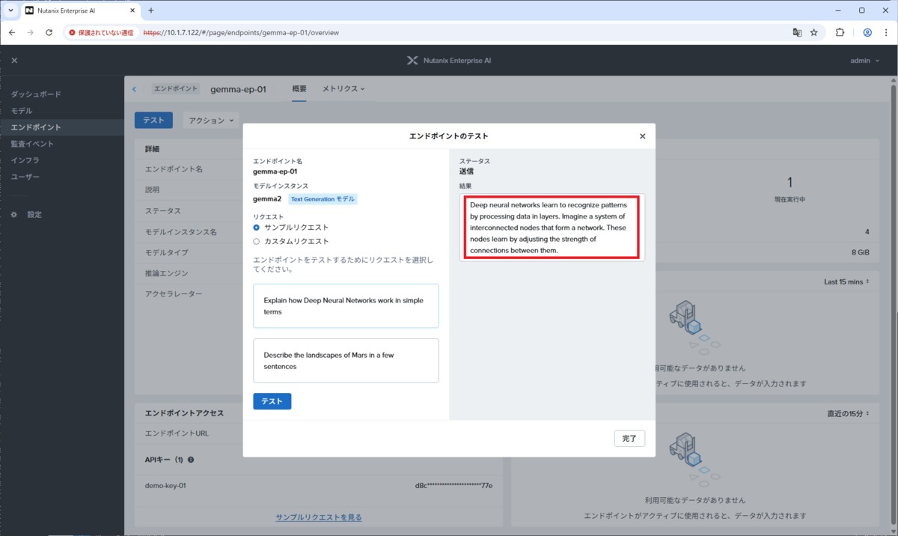The image size is (898, 536).
Task: Select the カスタムリクエスト radio button
Action: click(257, 241)
